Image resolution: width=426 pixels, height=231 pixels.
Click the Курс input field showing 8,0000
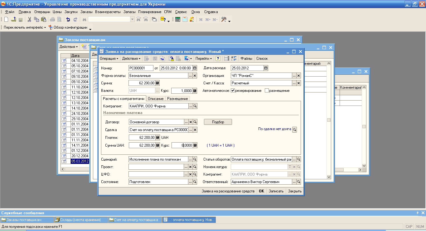tap(182, 145)
